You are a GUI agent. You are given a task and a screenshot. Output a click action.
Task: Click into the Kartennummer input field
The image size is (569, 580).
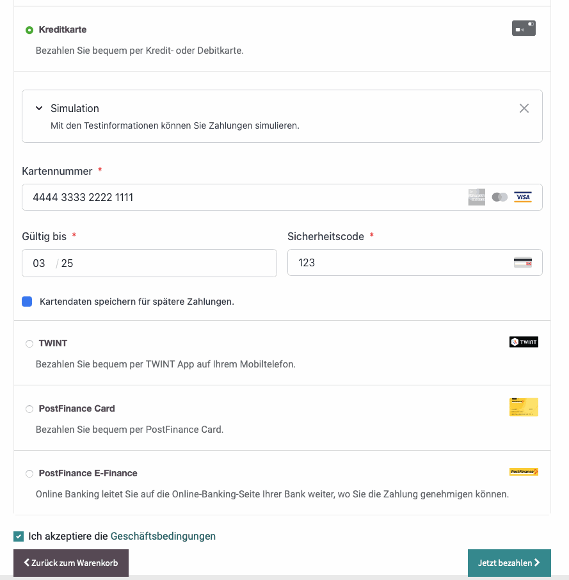pos(243,197)
